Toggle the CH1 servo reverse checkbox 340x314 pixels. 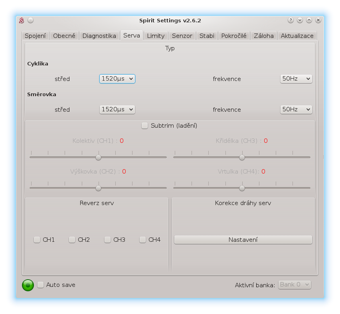click(37, 240)
